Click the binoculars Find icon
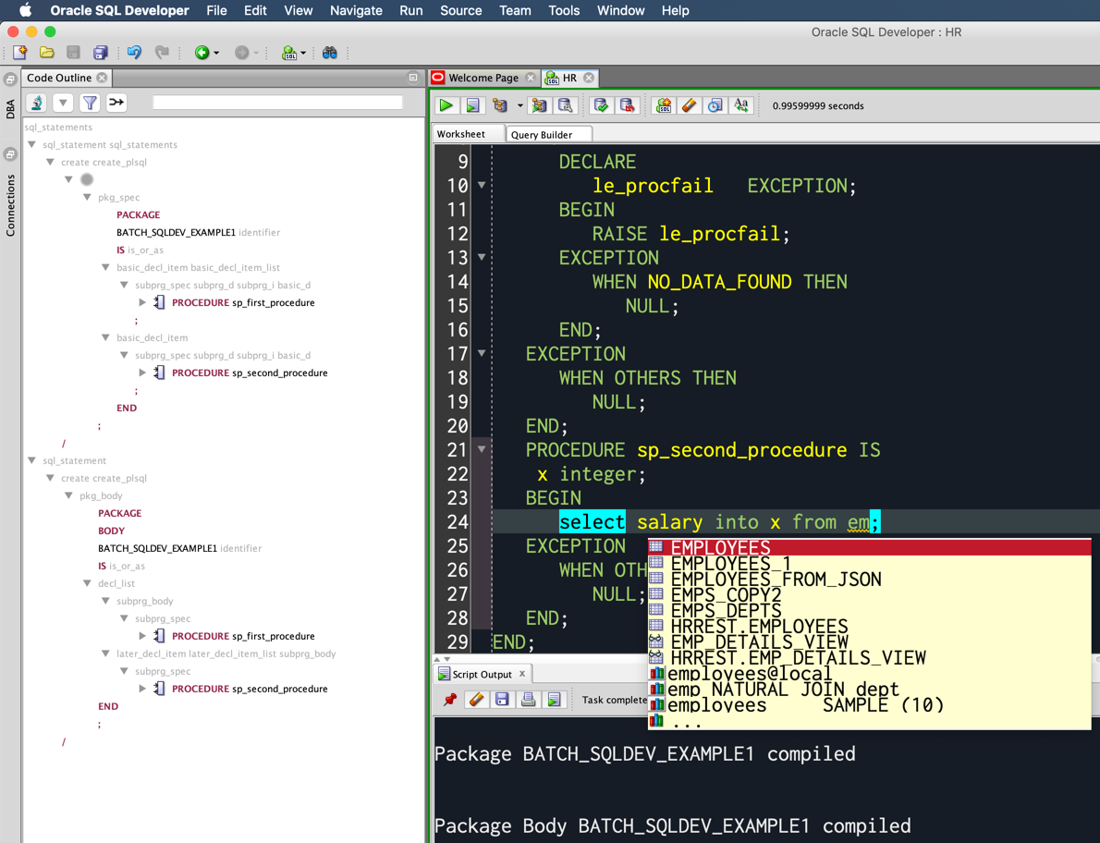 point(330,53)
